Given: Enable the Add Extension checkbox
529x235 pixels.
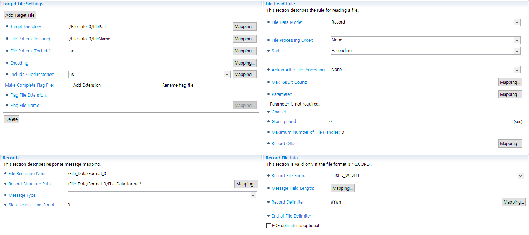Looking at the screenshot, I should pos(70,85).
